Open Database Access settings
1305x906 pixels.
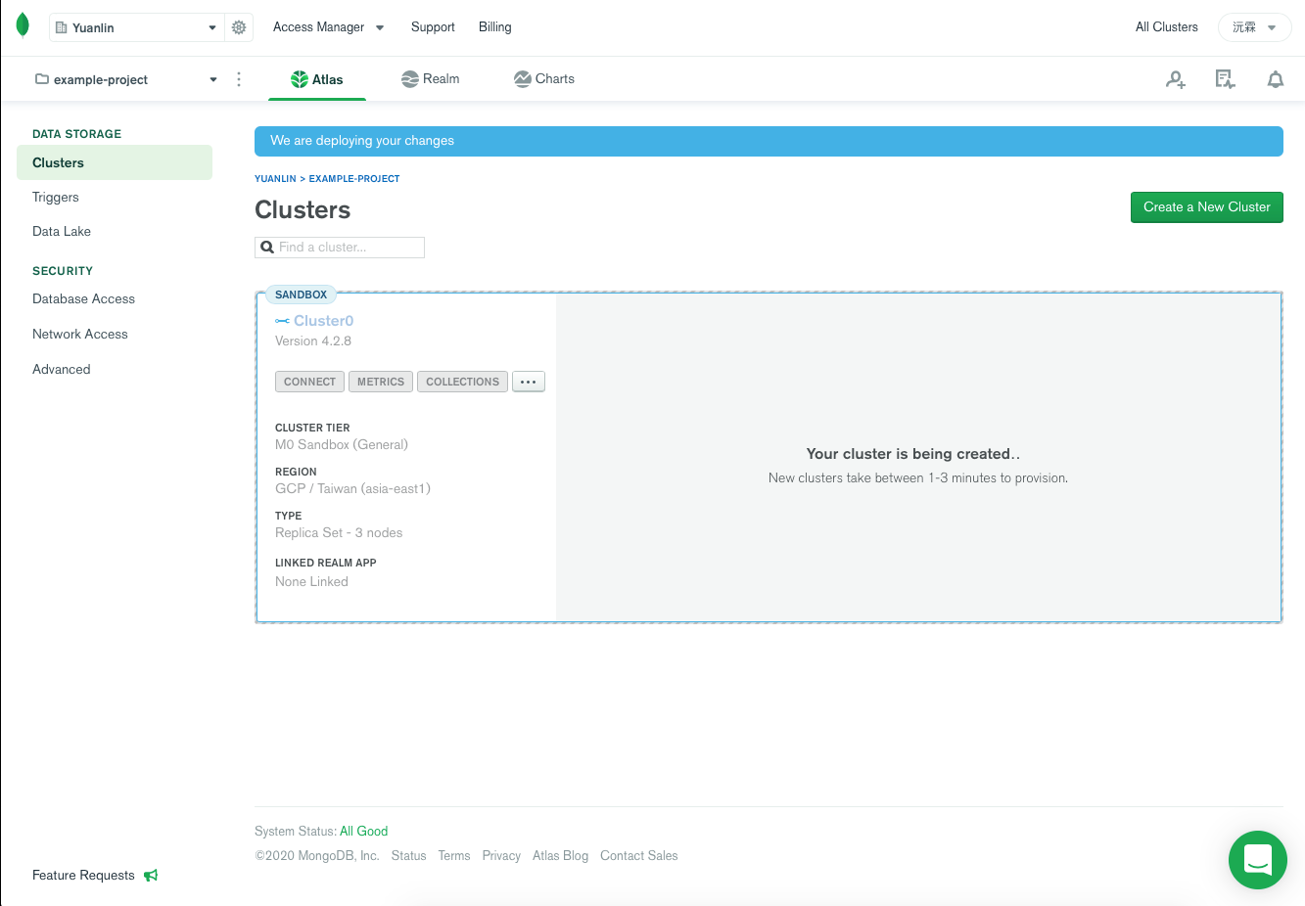click(83, 298)
